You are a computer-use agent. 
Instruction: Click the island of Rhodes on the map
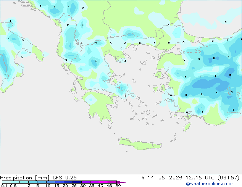click(x=187, y=127)
